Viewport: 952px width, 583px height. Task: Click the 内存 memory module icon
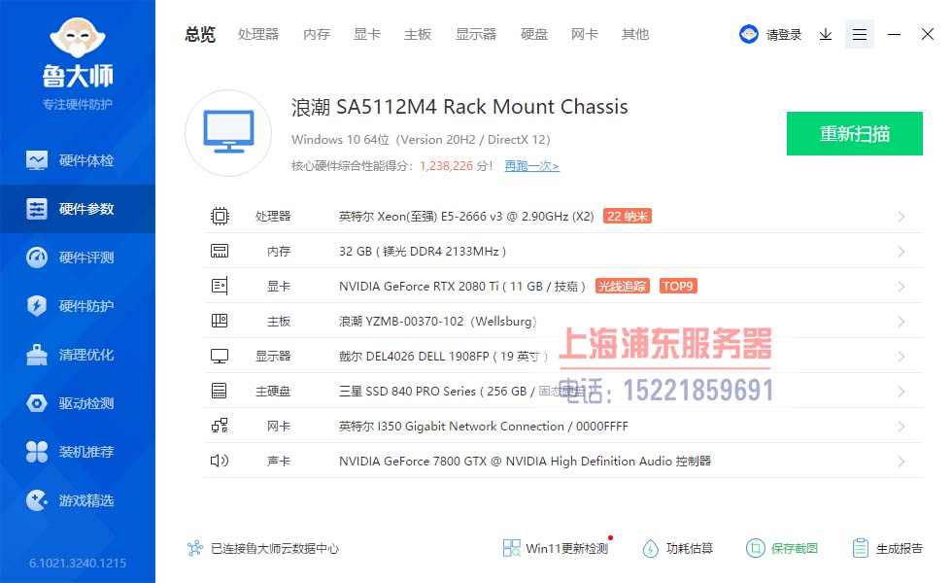coord(220,251)
